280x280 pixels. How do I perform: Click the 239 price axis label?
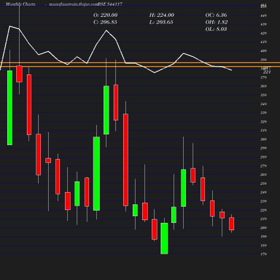(264, 201)
